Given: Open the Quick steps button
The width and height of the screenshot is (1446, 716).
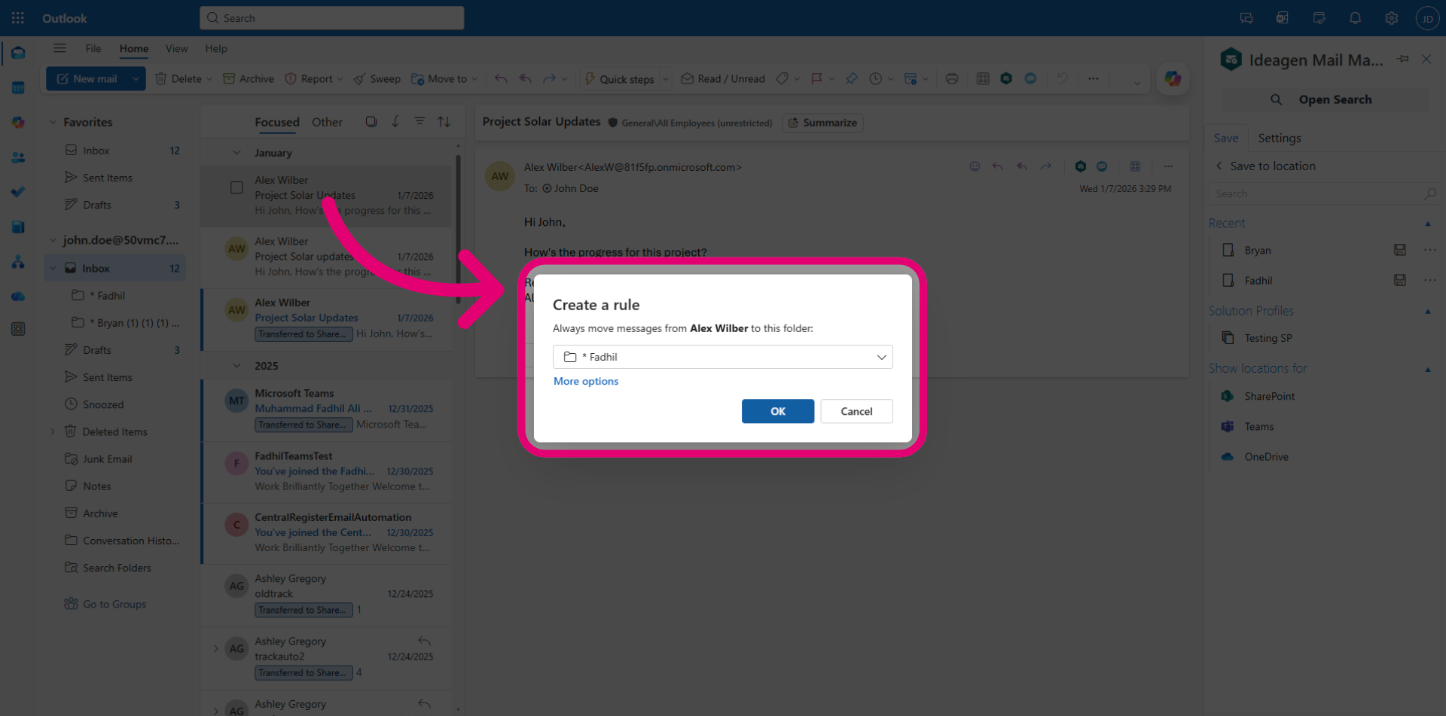Looking at the screenshot, I should [619, 79].
